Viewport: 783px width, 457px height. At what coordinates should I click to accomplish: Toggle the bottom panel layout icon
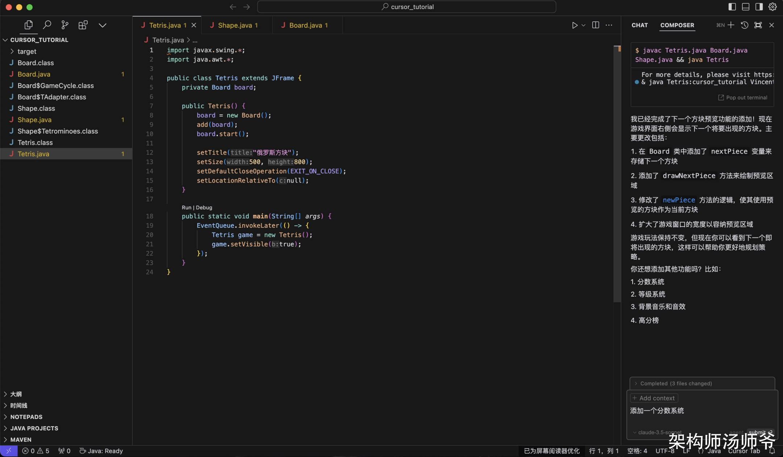746,7
